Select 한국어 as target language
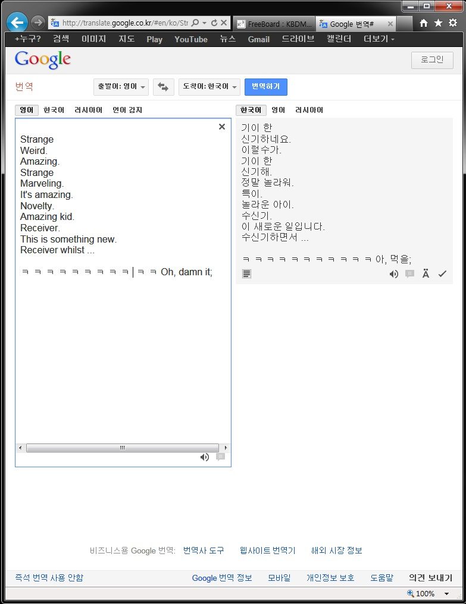Screen dimensions: 466x604 click(251, 110)
